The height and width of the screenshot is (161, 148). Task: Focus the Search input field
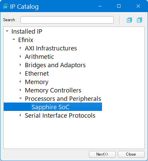pos(67,20)
